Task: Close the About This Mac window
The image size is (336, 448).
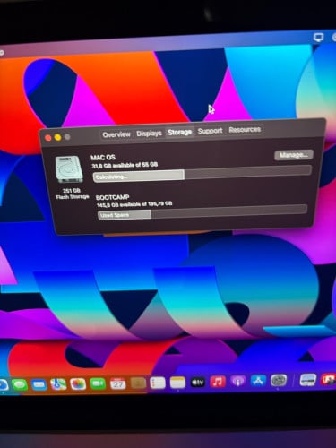Action: (47, 138)
